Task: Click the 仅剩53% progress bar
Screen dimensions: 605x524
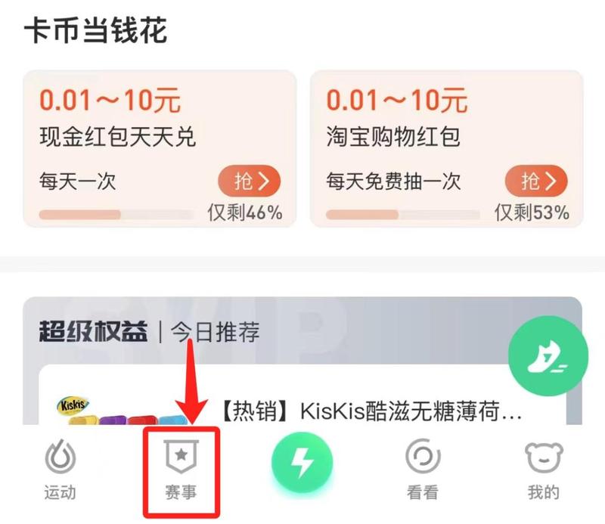Action: (403, 215)
